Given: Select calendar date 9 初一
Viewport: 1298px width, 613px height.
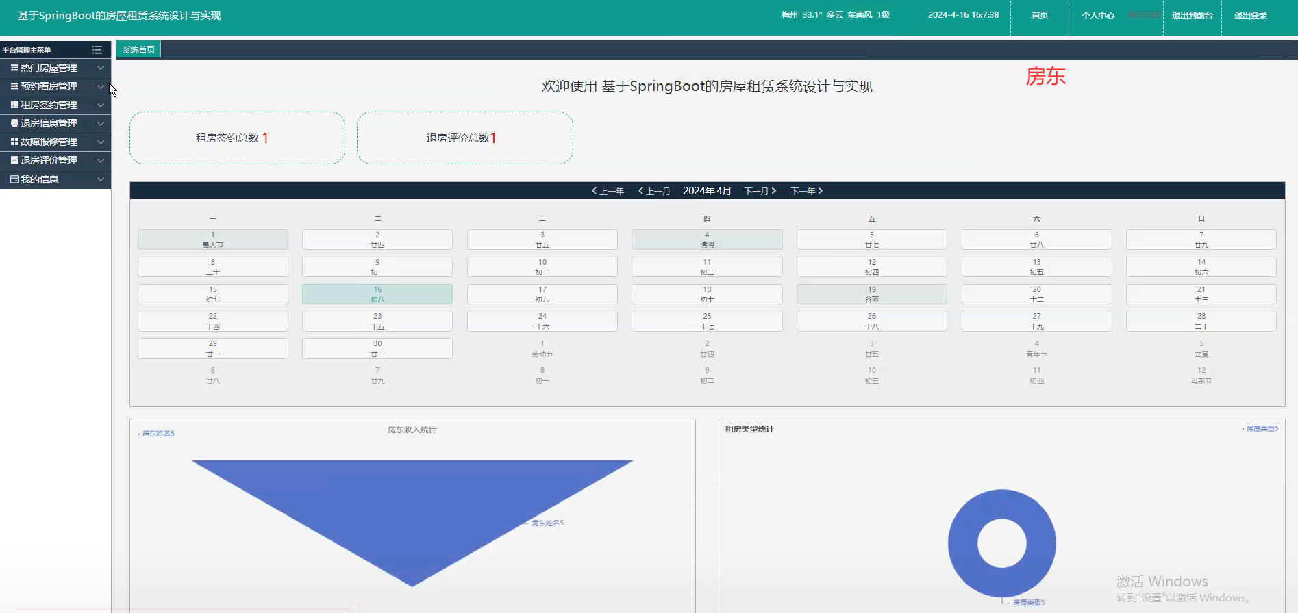Looking at the screenshot, I should [377, 267].
